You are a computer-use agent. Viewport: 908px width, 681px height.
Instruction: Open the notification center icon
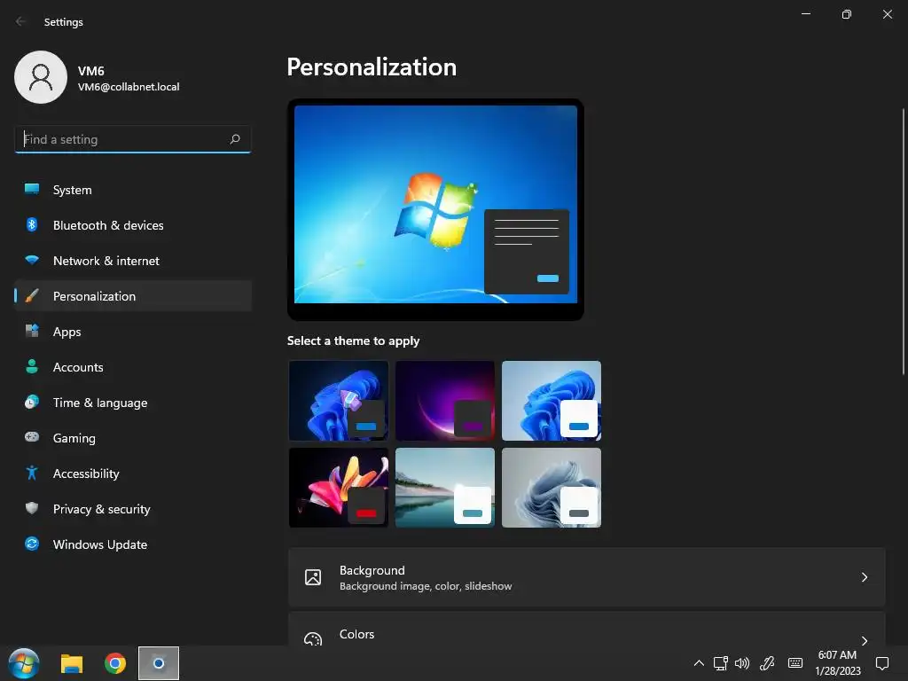tap(882, 663)
